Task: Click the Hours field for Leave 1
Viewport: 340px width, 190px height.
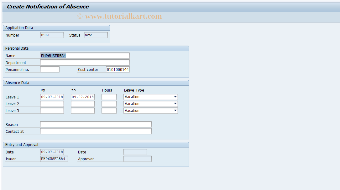Action: pos(109,97)
